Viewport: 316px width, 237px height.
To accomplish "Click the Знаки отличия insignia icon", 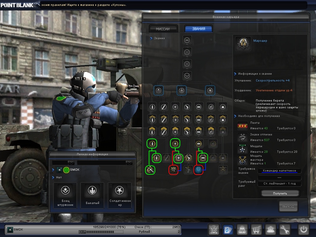I will click(243, 137).
